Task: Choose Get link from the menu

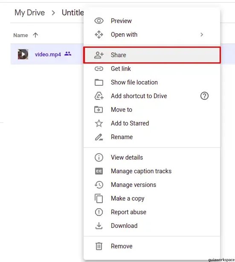Action: coord(152,69)
